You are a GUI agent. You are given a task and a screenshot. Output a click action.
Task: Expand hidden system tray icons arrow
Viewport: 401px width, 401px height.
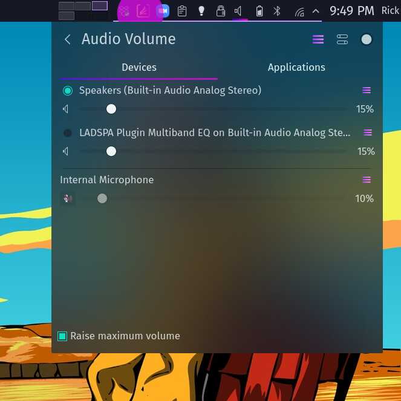pyautogui.click(x=316, y=11)
